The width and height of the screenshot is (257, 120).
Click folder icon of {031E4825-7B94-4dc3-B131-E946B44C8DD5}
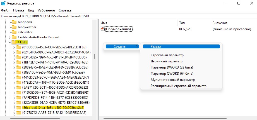pos(18,57)
